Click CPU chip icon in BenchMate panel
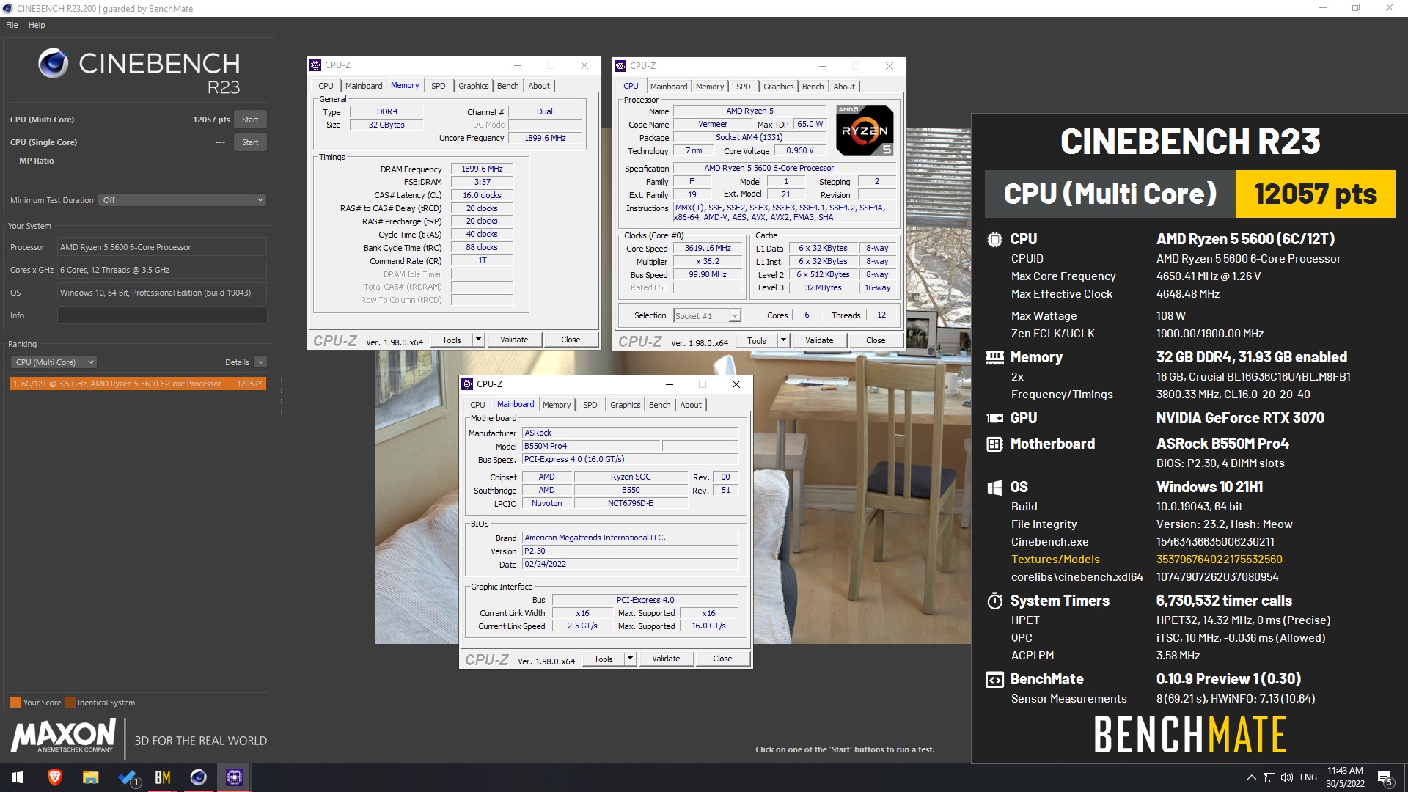 coord(994,239)
